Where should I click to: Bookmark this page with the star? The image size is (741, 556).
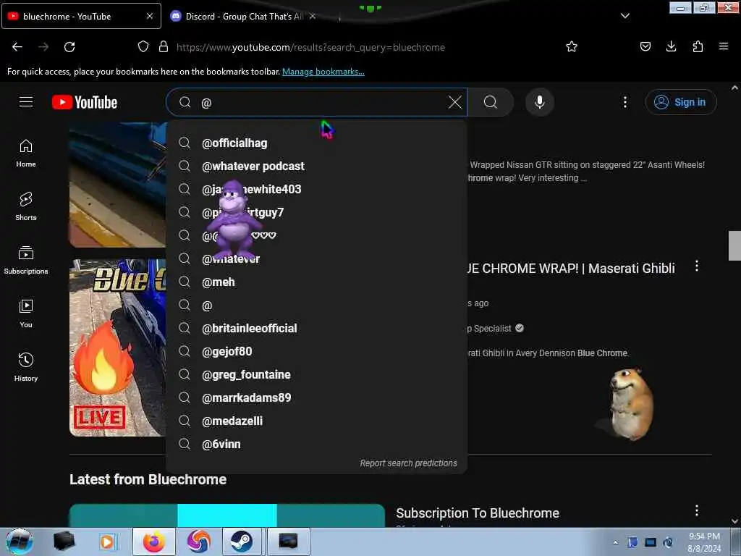[x=572, y=47]
